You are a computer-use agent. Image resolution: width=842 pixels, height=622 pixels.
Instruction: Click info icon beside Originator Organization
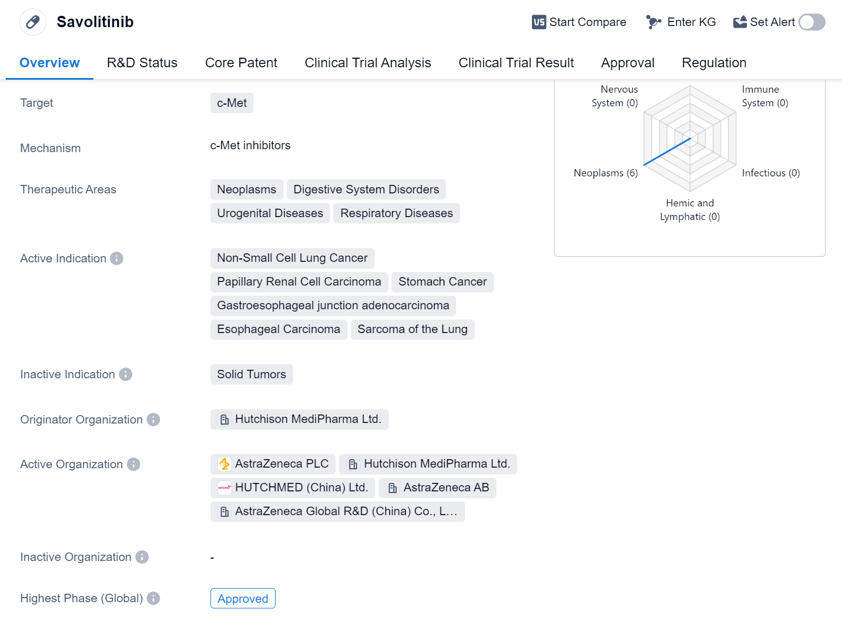click(x=153, y=420)
